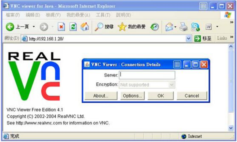Open the History clock icon

pos(154,27)
